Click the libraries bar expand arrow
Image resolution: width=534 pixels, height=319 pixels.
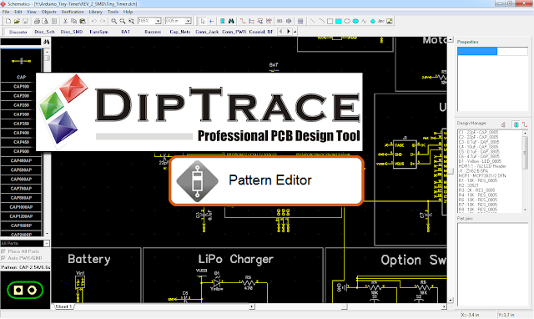[295, 32]
